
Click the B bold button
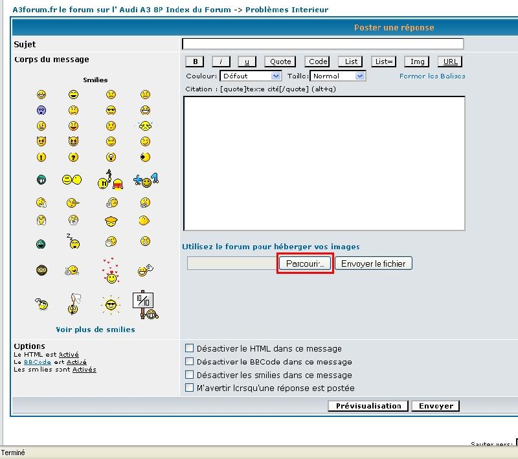click(195, 62)
